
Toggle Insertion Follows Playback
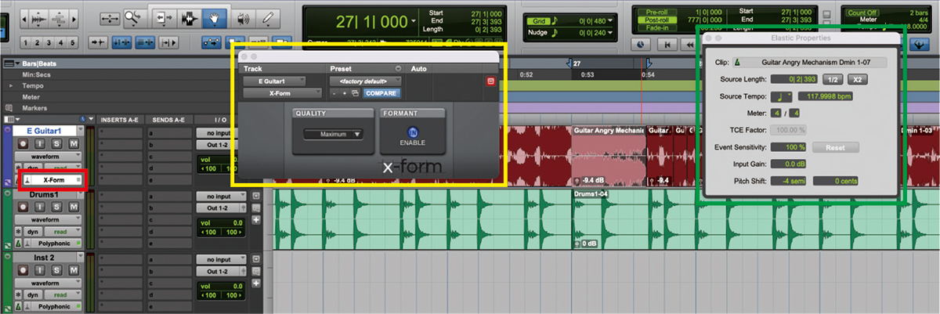pos(169,42)
